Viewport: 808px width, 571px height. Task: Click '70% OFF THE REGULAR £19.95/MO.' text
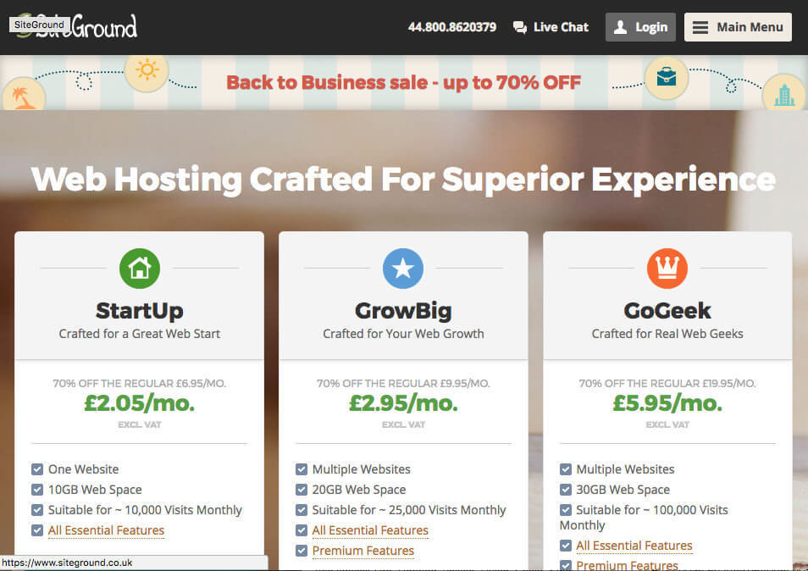click(667, 384)
